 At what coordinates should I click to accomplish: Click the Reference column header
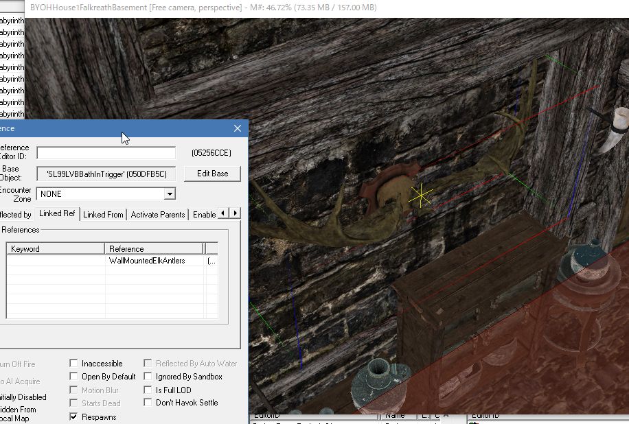click(154, 249)
